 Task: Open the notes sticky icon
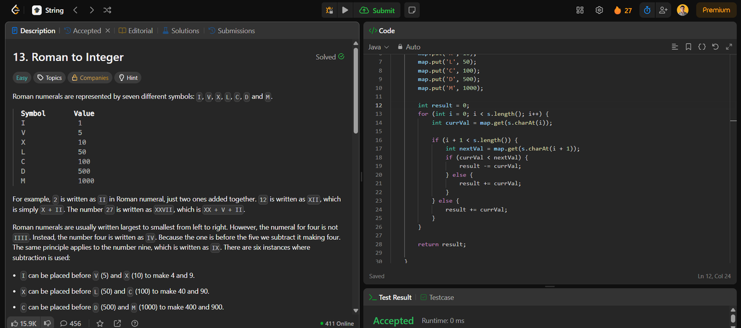[411, 10]
